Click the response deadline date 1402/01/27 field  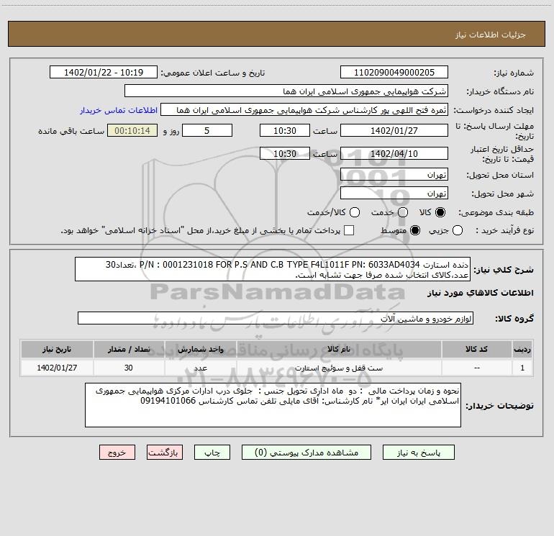pos(394,130)
